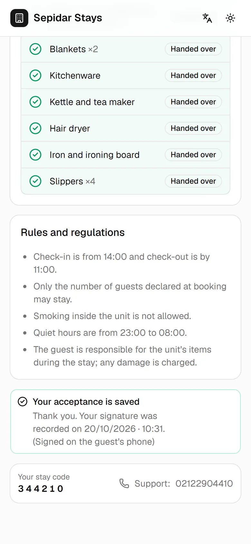Click the Handed over badge for Blankets
This screenshot has height=544, width=251.
193,49
